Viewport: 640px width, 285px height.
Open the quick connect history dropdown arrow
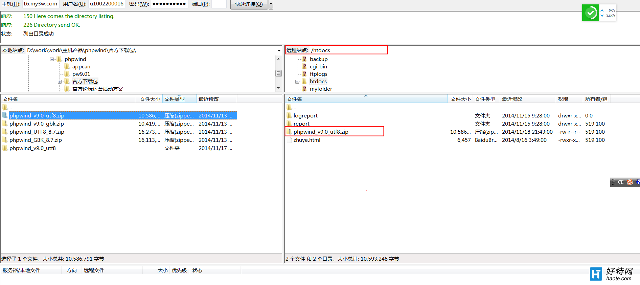tap(271, 4)
